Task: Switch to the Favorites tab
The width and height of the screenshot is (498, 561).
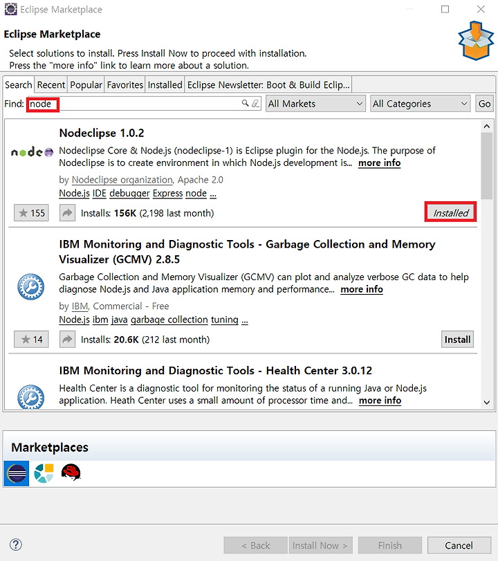Action: tap(125, 85)
